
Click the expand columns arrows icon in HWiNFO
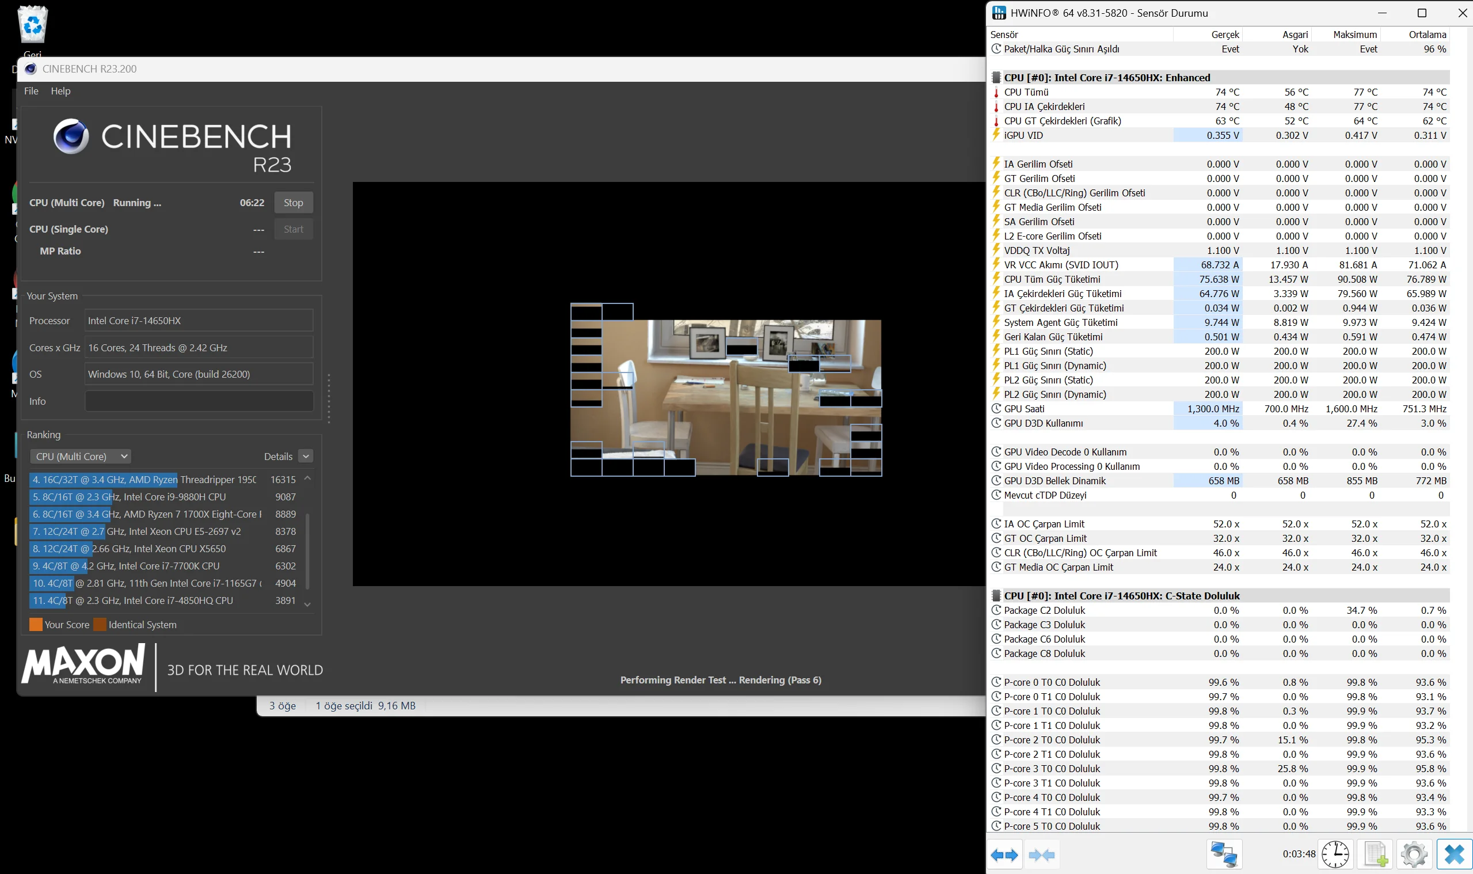tap(1004, 854)
